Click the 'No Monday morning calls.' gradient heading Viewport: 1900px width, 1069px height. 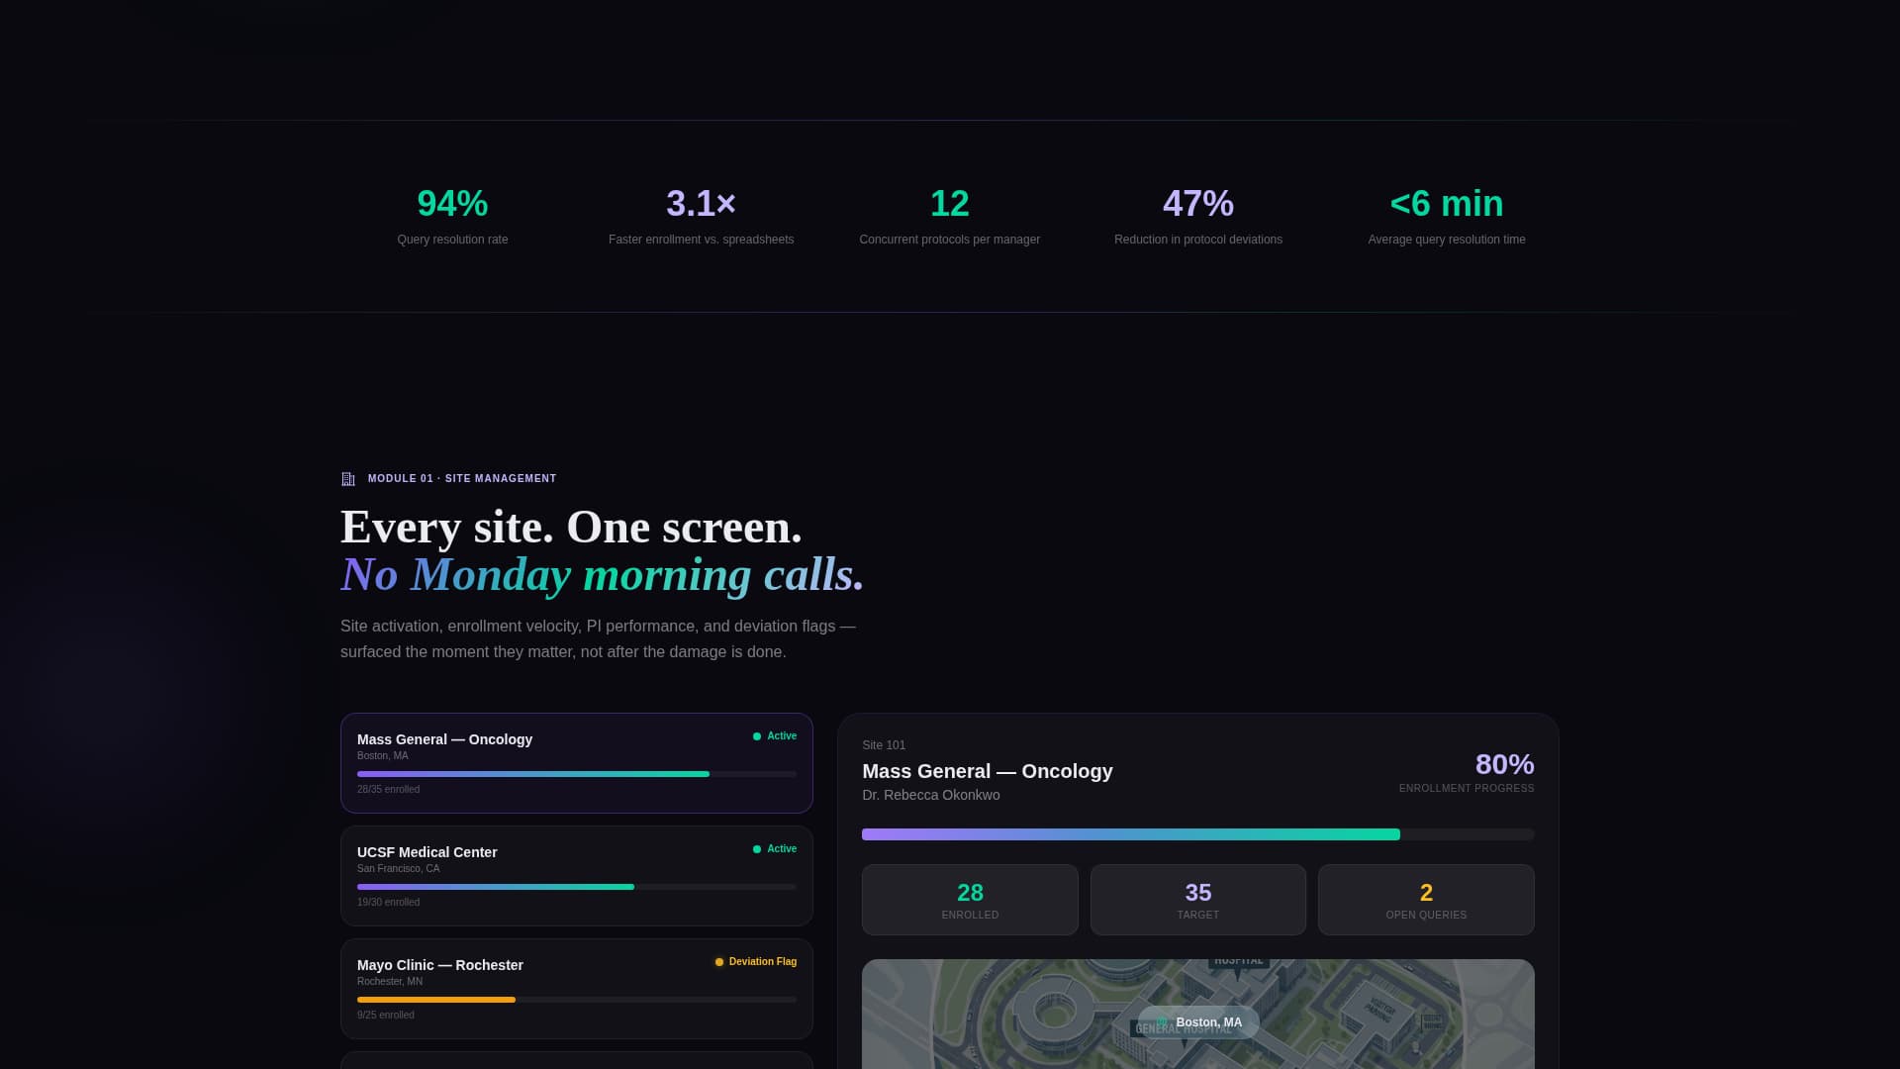click(602, 575)
